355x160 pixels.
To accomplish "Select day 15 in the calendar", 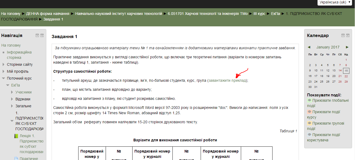I will (346, 71).
